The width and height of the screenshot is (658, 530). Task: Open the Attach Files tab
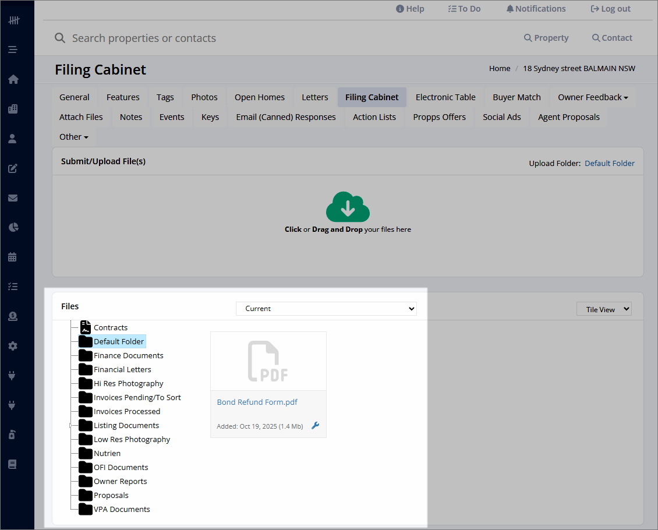click(x=81, y=117)
